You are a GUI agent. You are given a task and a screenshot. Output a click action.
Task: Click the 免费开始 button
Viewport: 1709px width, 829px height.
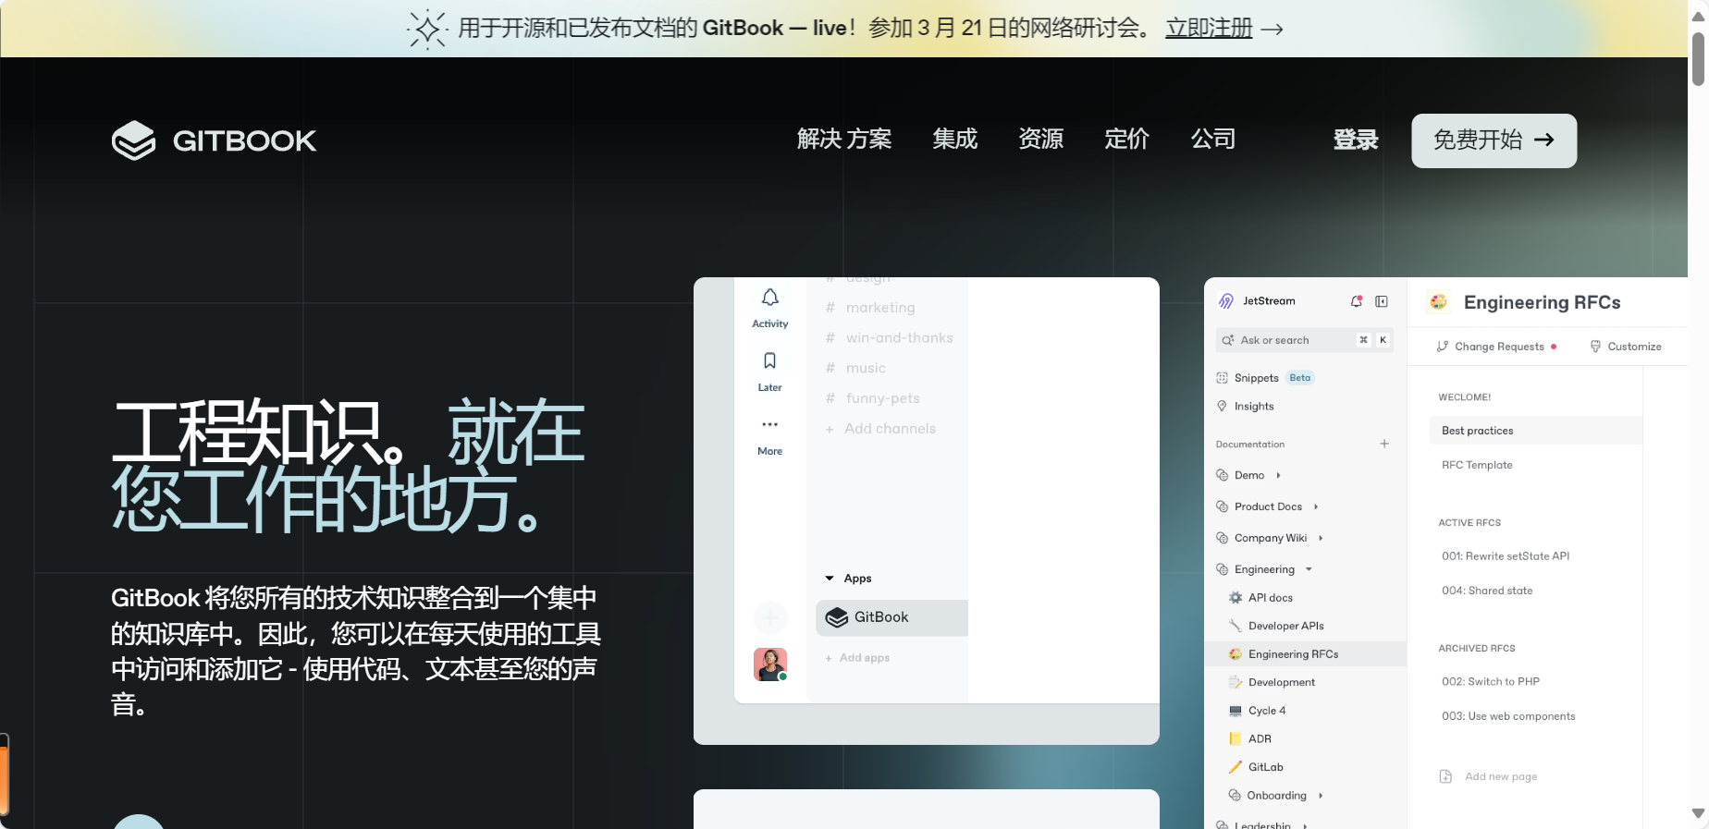pyautogui.click(x=1494, y=140)
